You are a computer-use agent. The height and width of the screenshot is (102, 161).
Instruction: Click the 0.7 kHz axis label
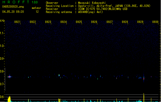coord(2,84)
